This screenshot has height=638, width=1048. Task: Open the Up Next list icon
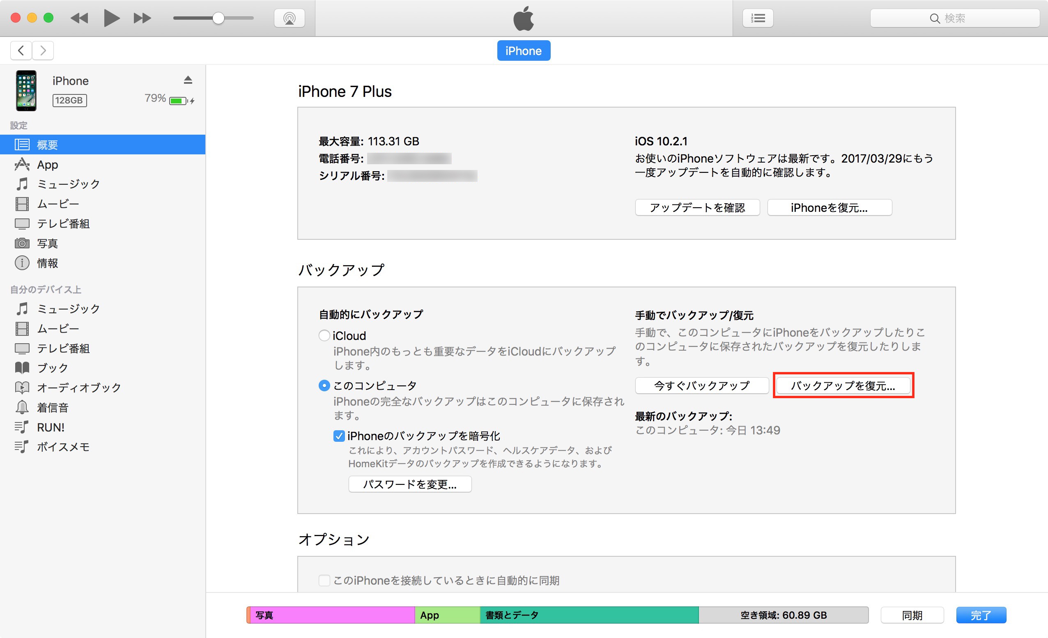758,18
